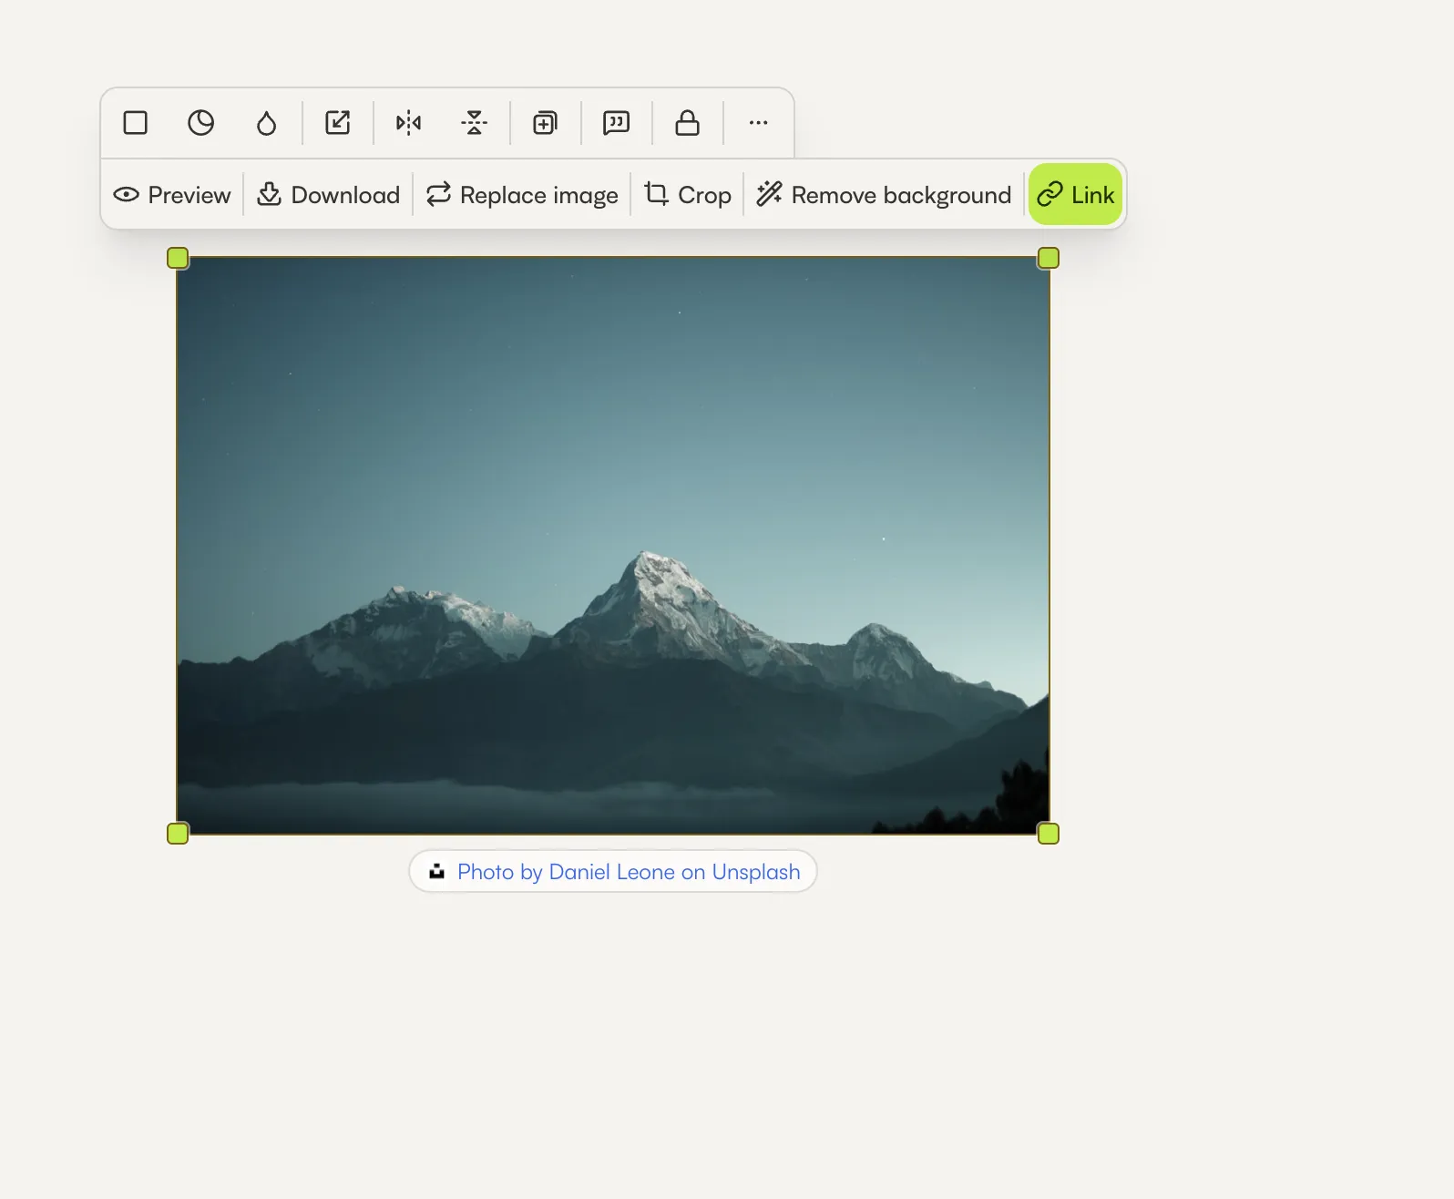Screen dimensions: 1454x1199
Task: Click the Download button
Action: click(x=329, y=195)
